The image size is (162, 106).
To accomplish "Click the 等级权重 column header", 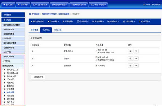I will click(x=35, y=45).
